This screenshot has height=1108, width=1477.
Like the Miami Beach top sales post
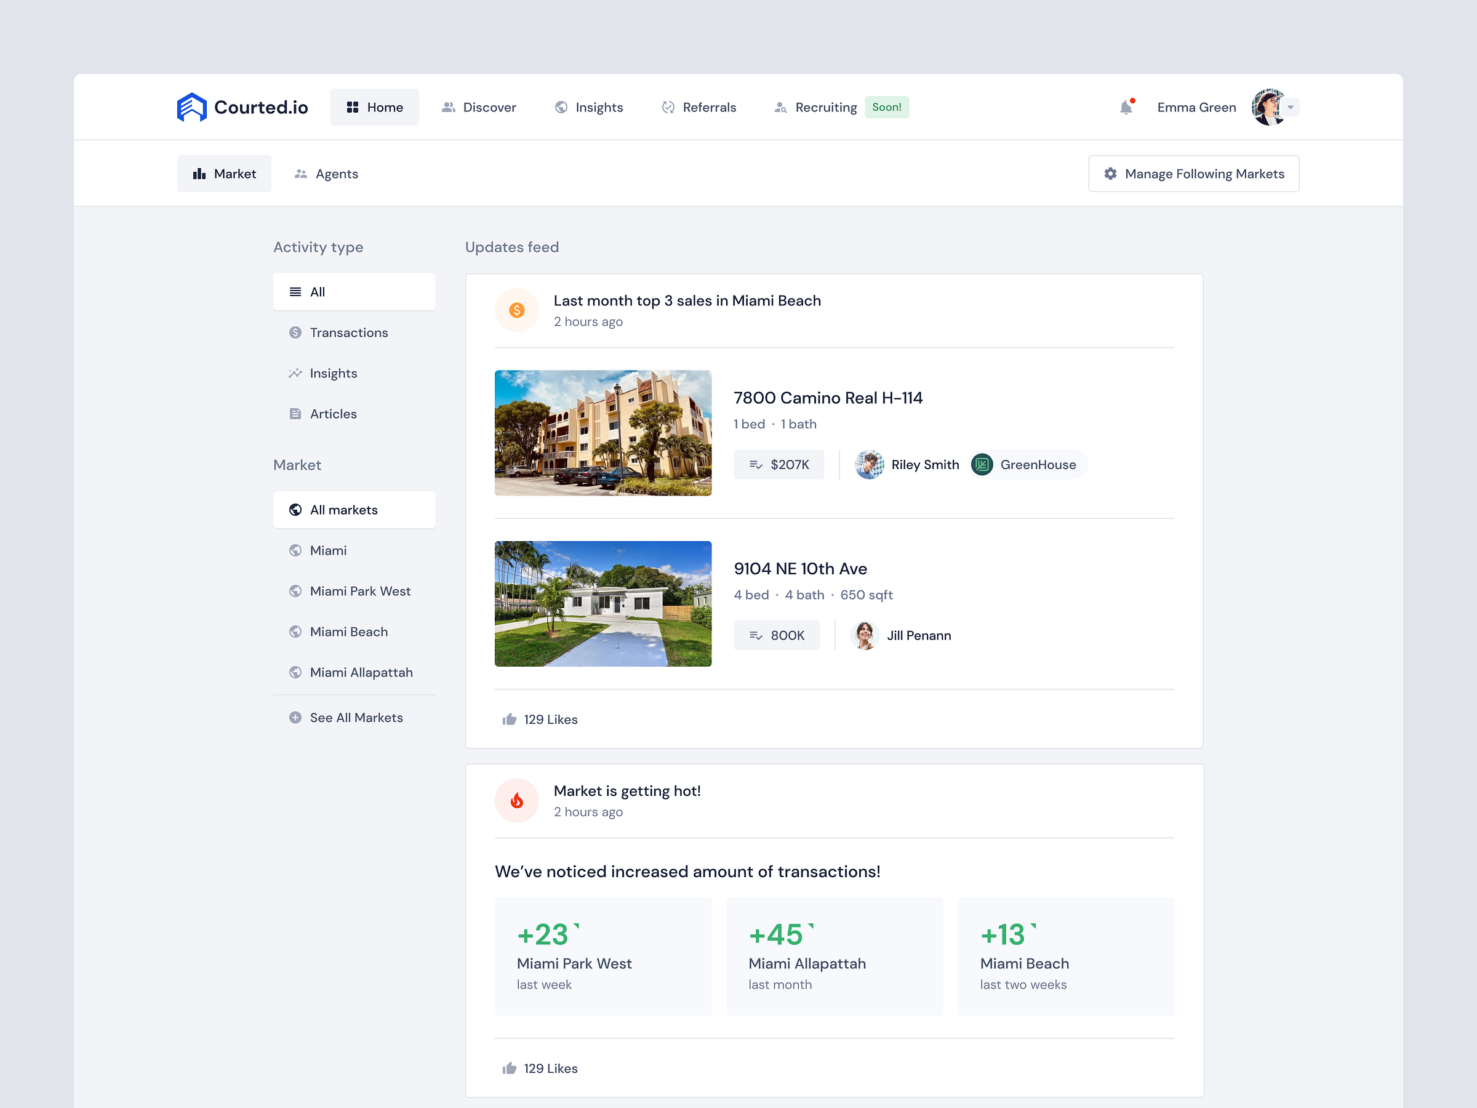[510, 720]
